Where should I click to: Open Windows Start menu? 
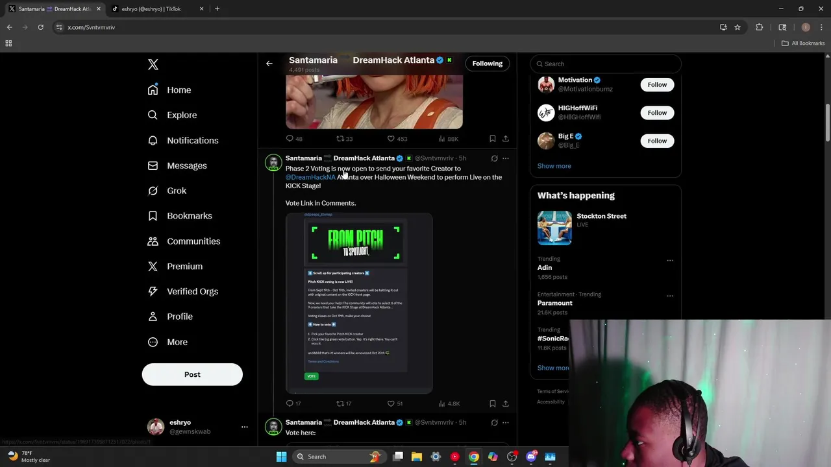[281, 457]
